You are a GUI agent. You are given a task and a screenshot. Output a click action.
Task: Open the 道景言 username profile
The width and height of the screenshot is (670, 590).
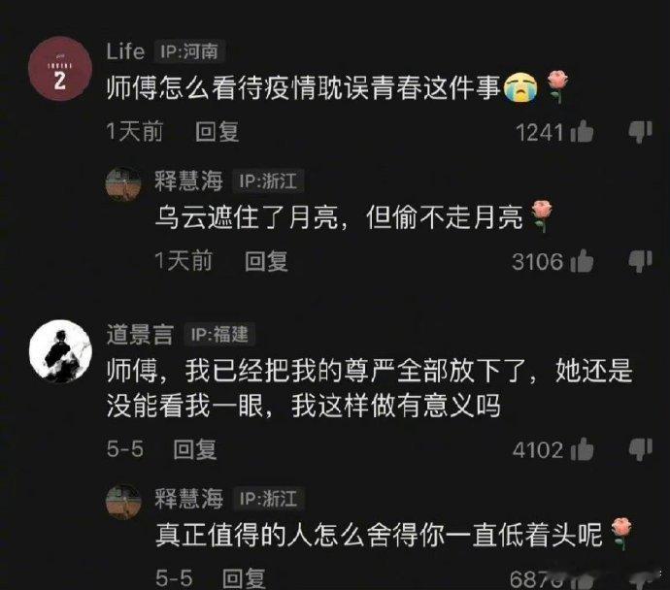[140, 334]
